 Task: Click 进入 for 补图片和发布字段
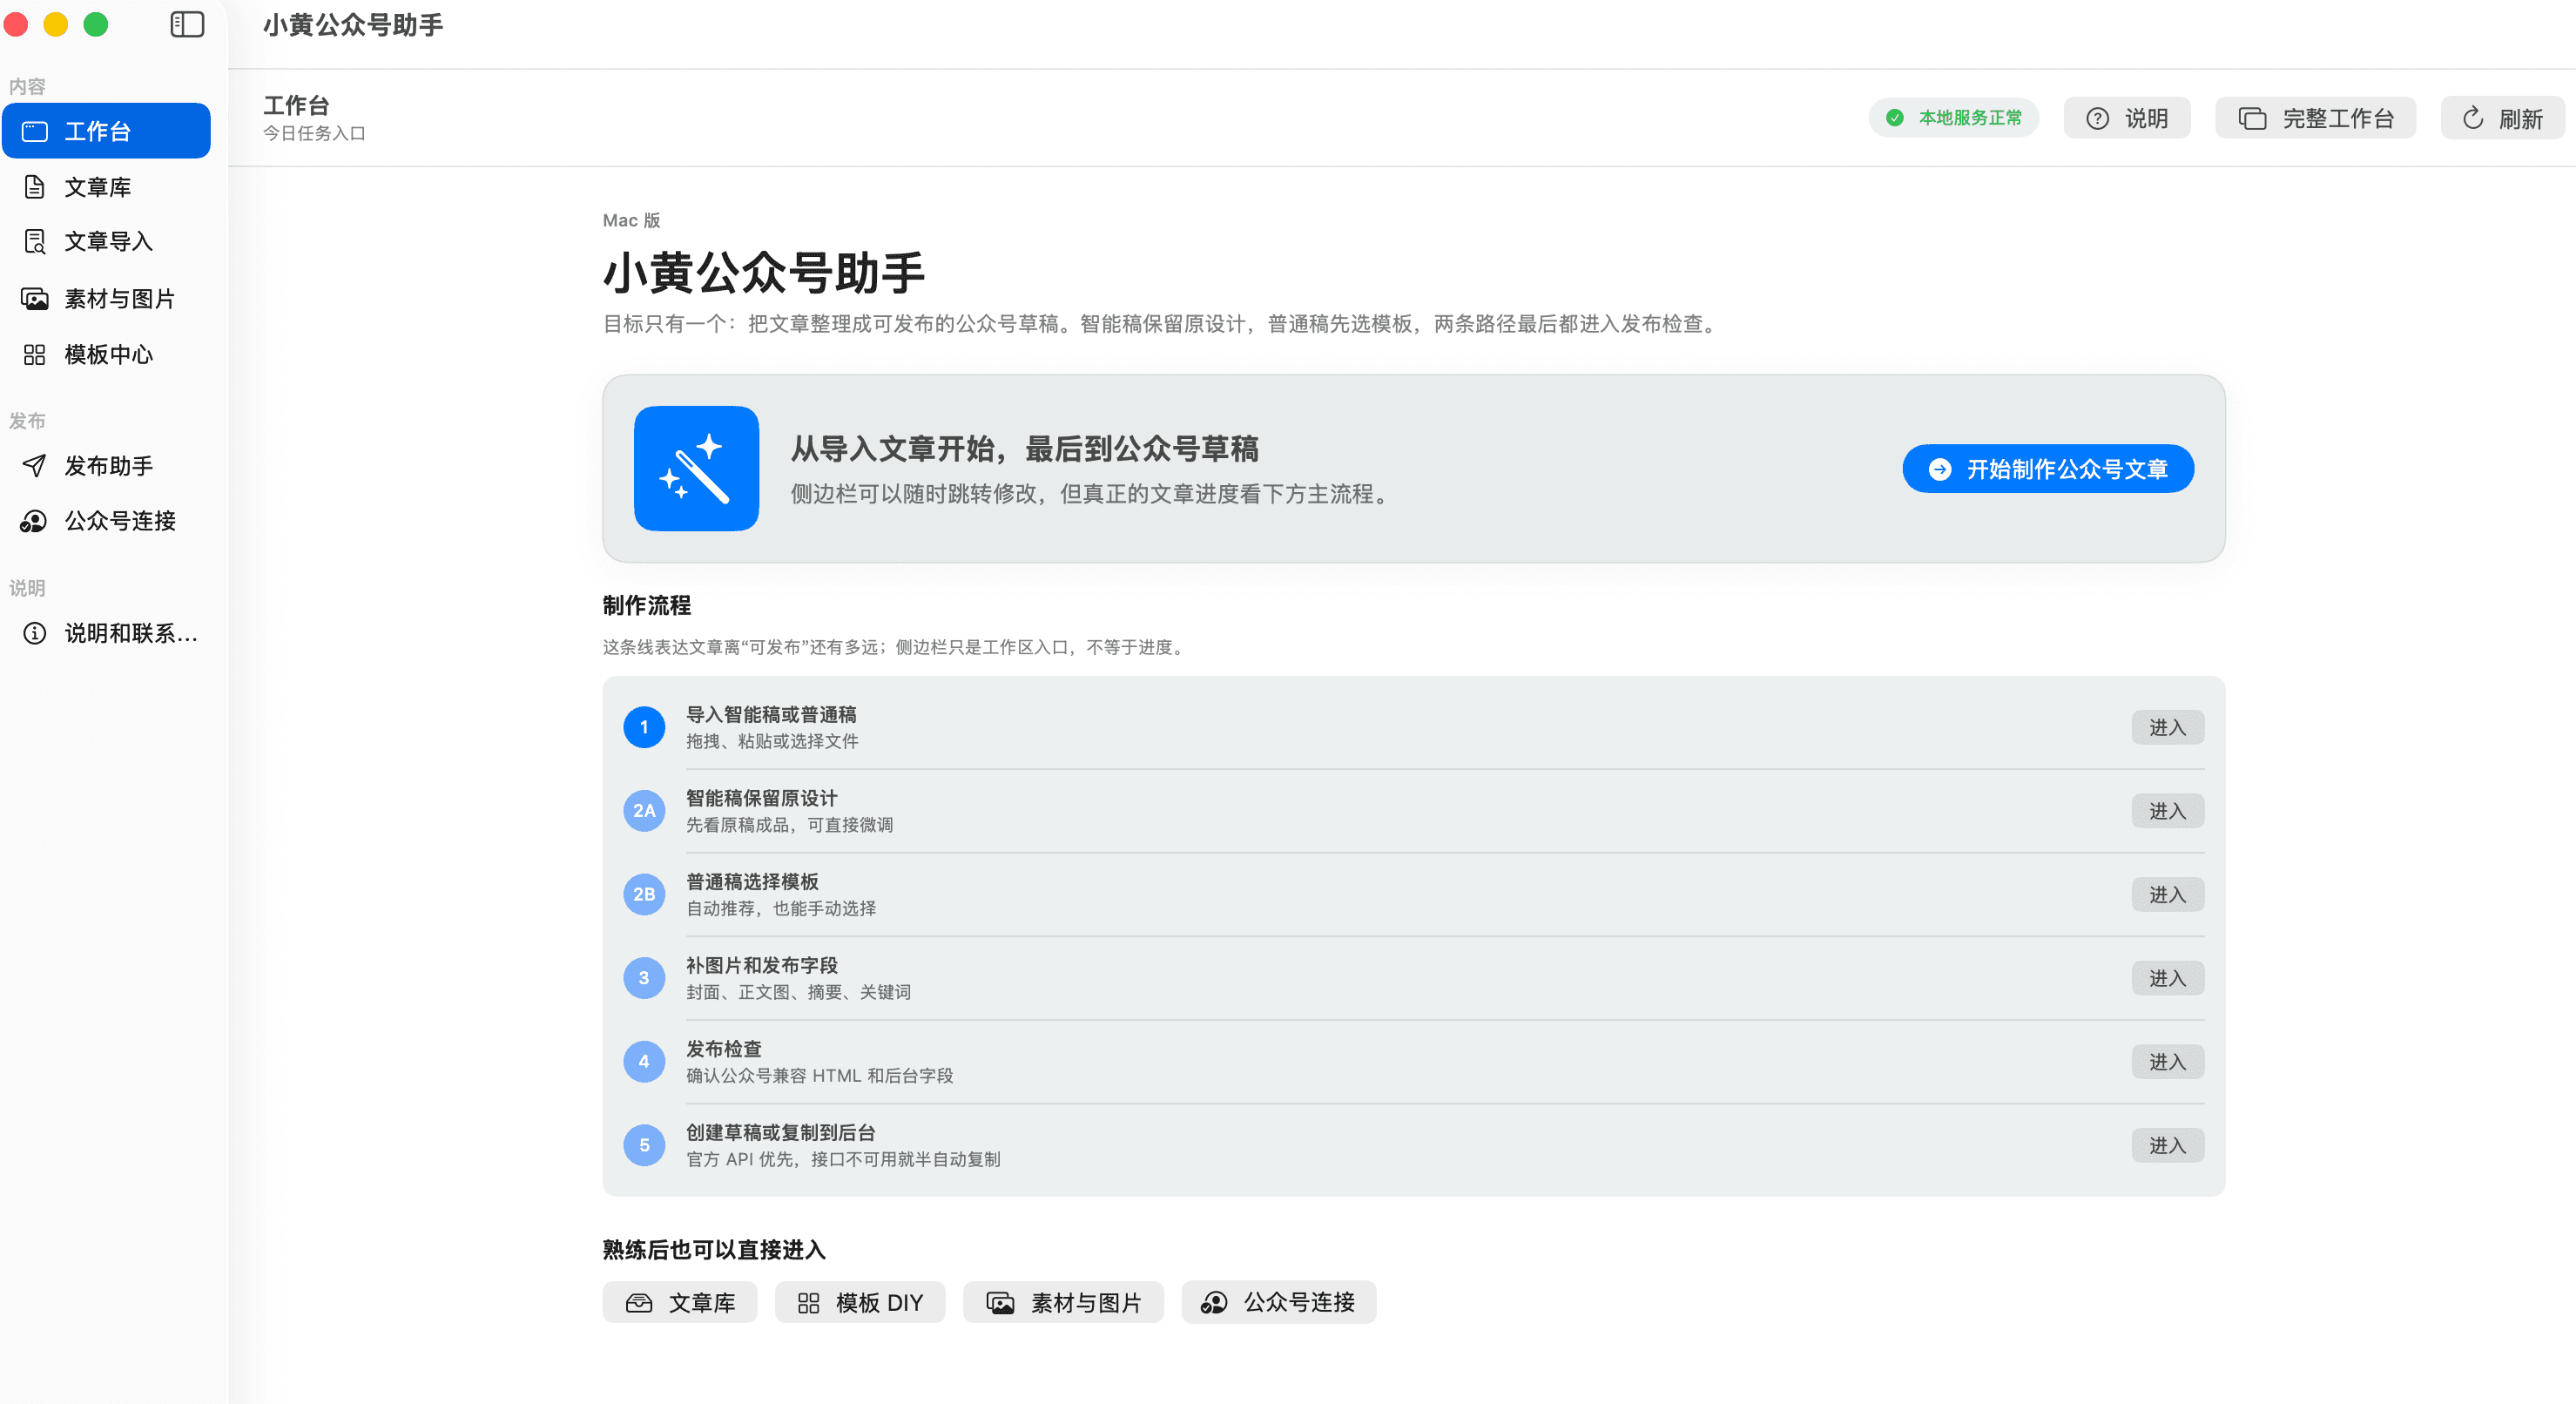[x=2167, y=978]
